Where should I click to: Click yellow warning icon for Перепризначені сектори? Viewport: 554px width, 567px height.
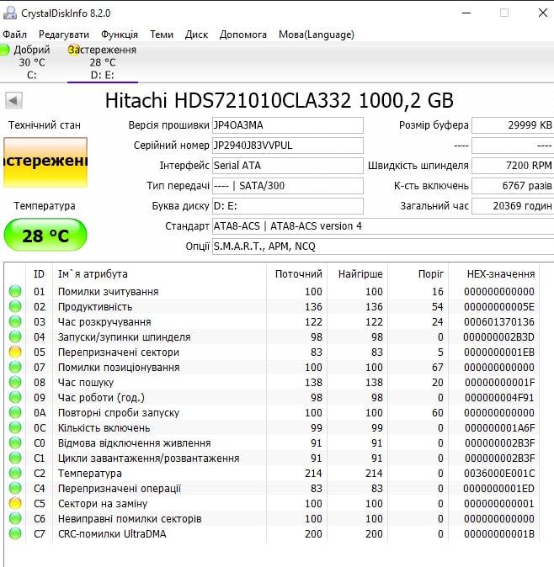pyautogui.click(x=15, y=352)
